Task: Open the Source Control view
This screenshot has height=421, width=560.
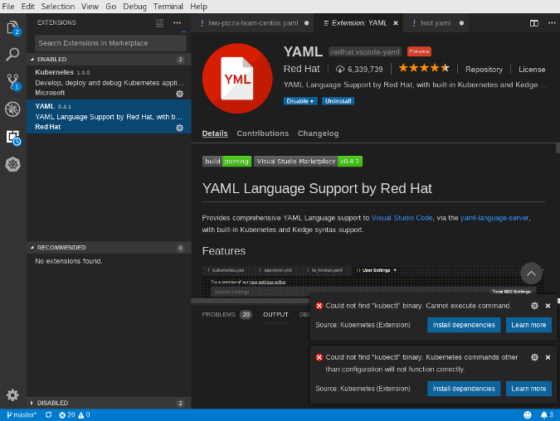Action: point(12,81)
